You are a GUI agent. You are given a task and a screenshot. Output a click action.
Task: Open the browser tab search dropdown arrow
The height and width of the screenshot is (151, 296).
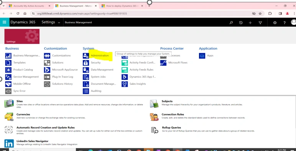pos(3,6)
